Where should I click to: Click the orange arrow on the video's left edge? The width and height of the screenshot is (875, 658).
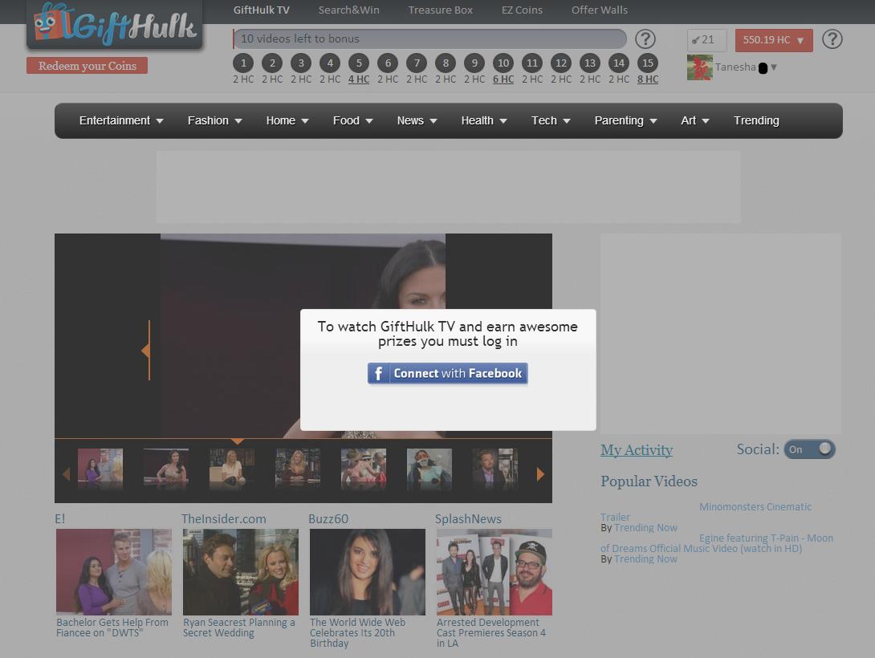click(145, 350)
